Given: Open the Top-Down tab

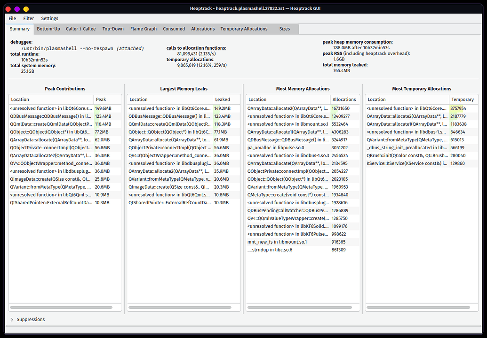Looking at the screenshot, I should click(113, 29).
